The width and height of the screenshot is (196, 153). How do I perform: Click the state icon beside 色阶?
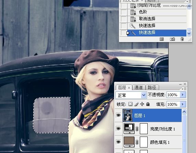tap(133, 12)
